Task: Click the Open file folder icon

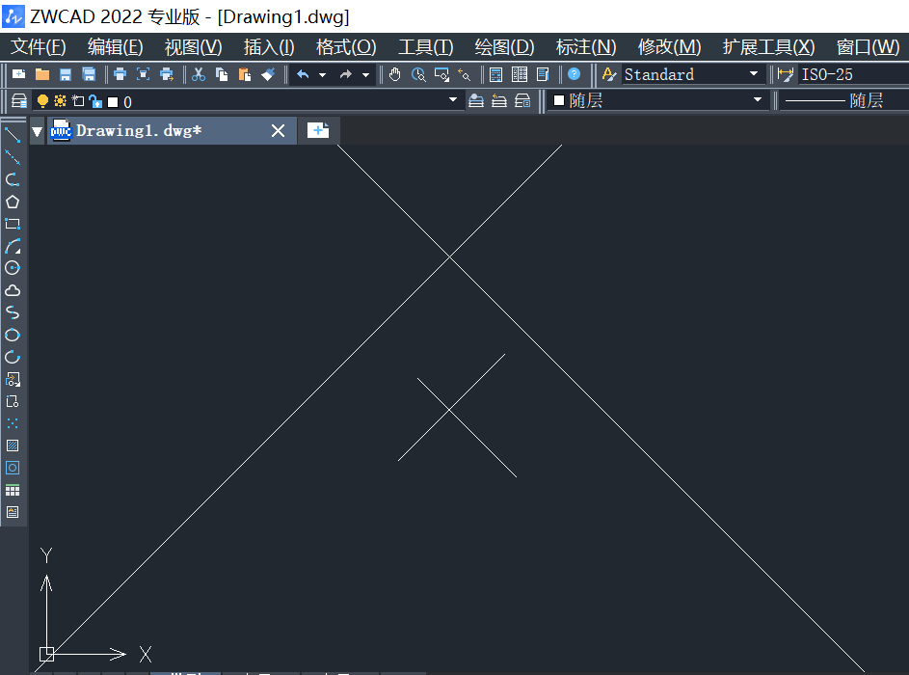Action: (x=41, y=74)
